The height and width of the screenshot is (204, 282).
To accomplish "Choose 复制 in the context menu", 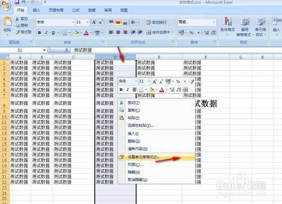I will [156, 110].
